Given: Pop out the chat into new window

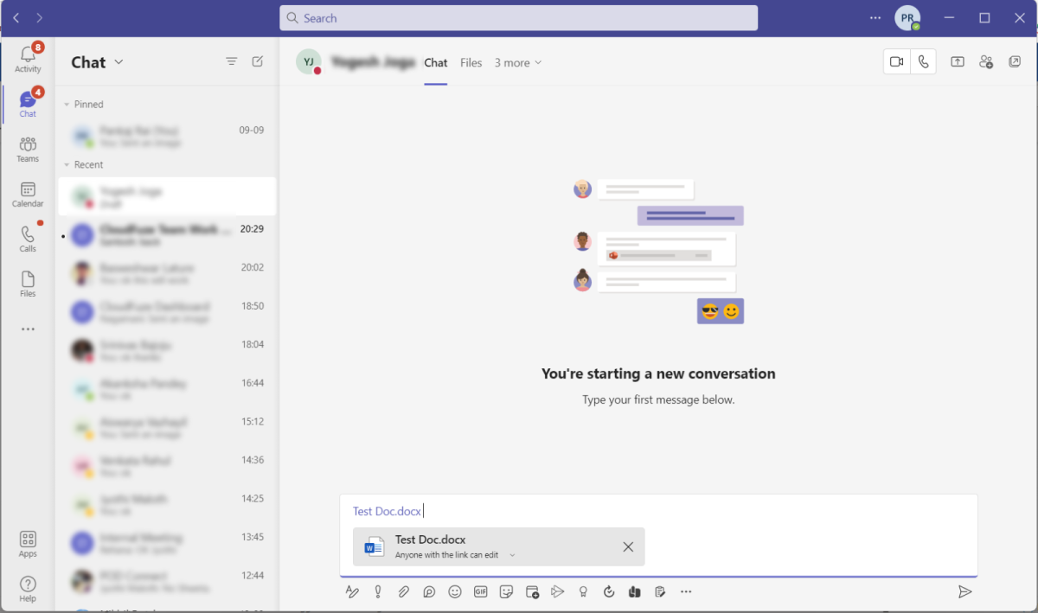Looking at the screenshot, I should click(x=1015, y=62).
